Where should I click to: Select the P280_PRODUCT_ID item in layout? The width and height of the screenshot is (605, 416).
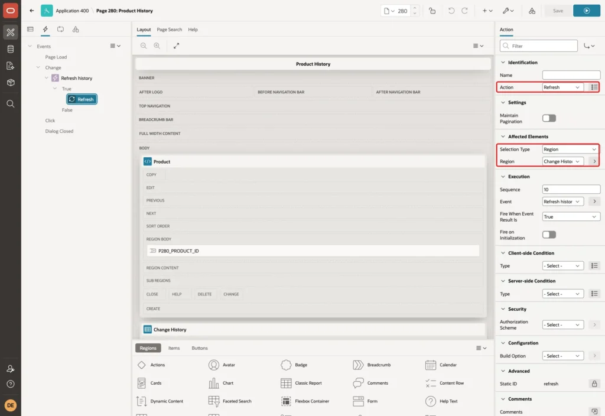click(x=313, y=251)
